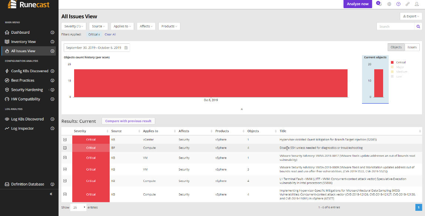The width and height of the screenshot is (425, 216).
Task: Click objects count 3 for VMSA-2019-0009
Action: point(248,169)
